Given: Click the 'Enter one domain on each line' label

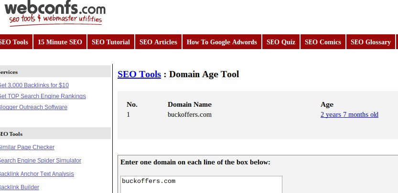Looking at the screenshot, I should [x=195, y=162].
